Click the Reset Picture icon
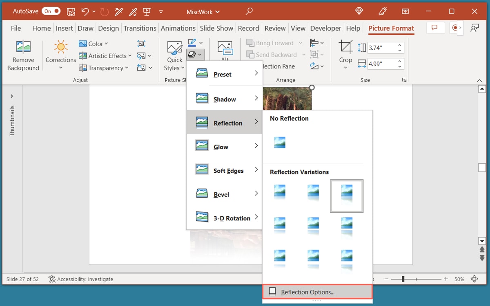490x306 pixels. (141, 68)
